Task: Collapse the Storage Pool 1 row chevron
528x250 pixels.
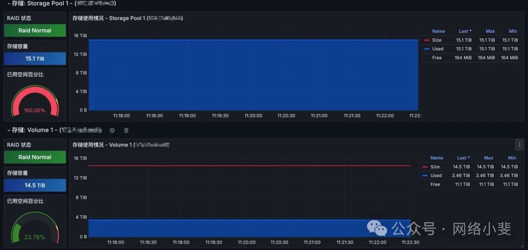Action: pyautogui.click(x=8, y=3)
